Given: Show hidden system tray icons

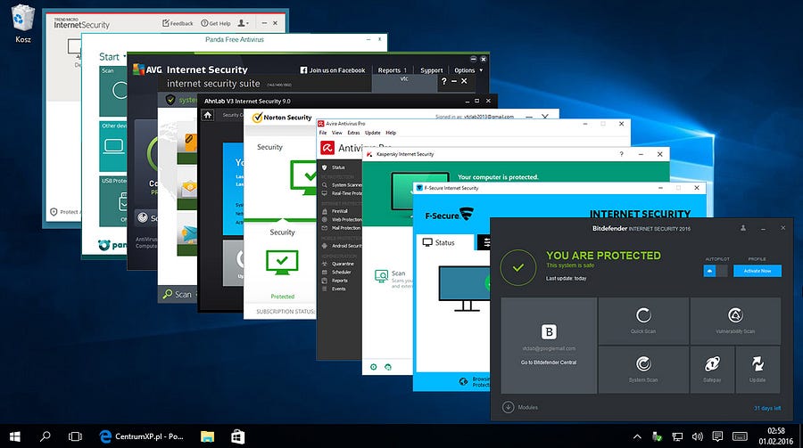Looking at the screenshot, I should 637,436.
